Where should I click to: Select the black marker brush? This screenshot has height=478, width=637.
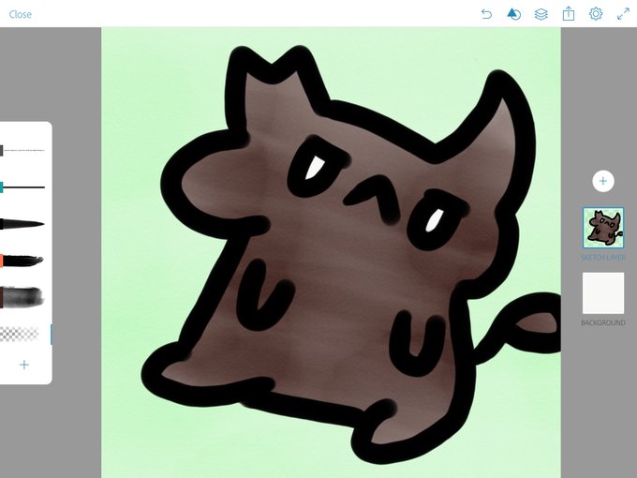(22, 224)
